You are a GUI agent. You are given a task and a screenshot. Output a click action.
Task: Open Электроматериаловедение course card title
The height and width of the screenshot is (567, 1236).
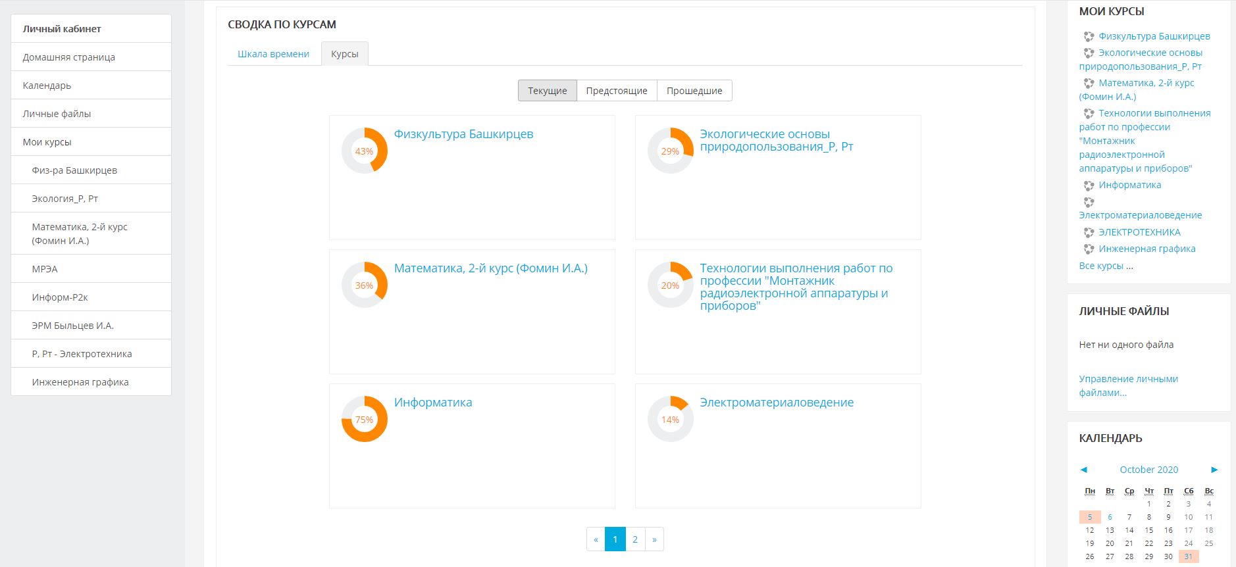[777, 403]
